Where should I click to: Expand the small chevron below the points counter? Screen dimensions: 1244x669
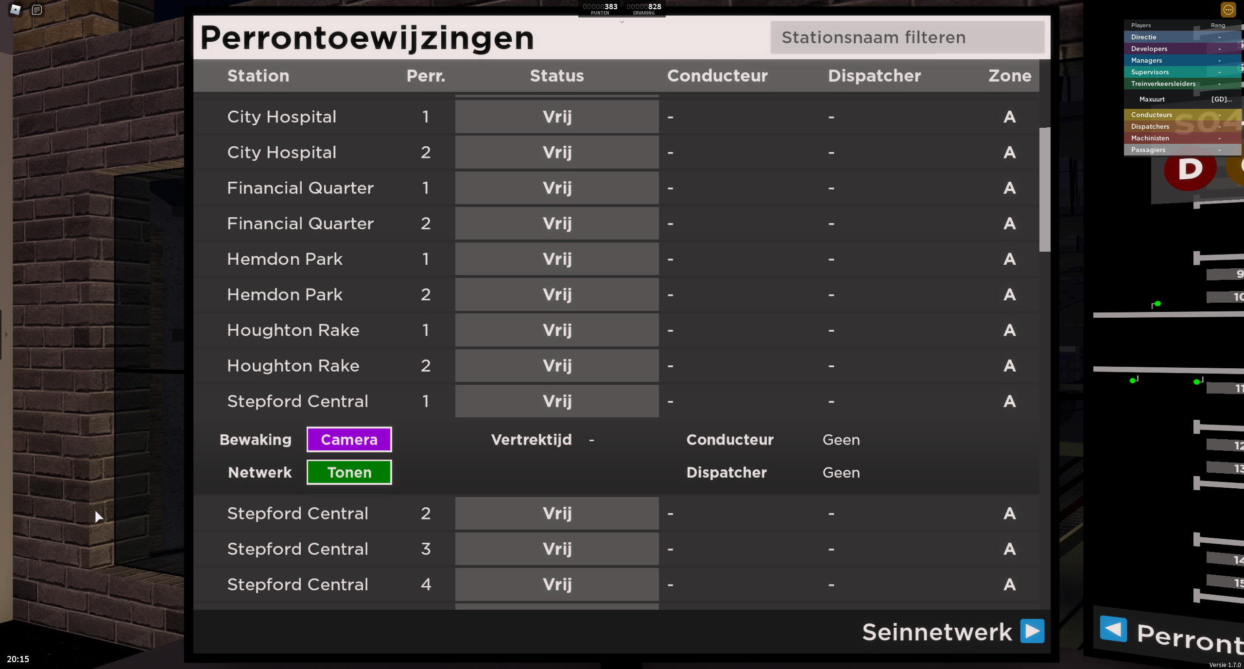point(622,22)
